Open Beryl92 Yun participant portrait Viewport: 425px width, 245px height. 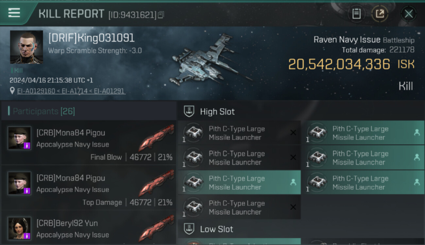pyautogui.click(x=20, y=228)
